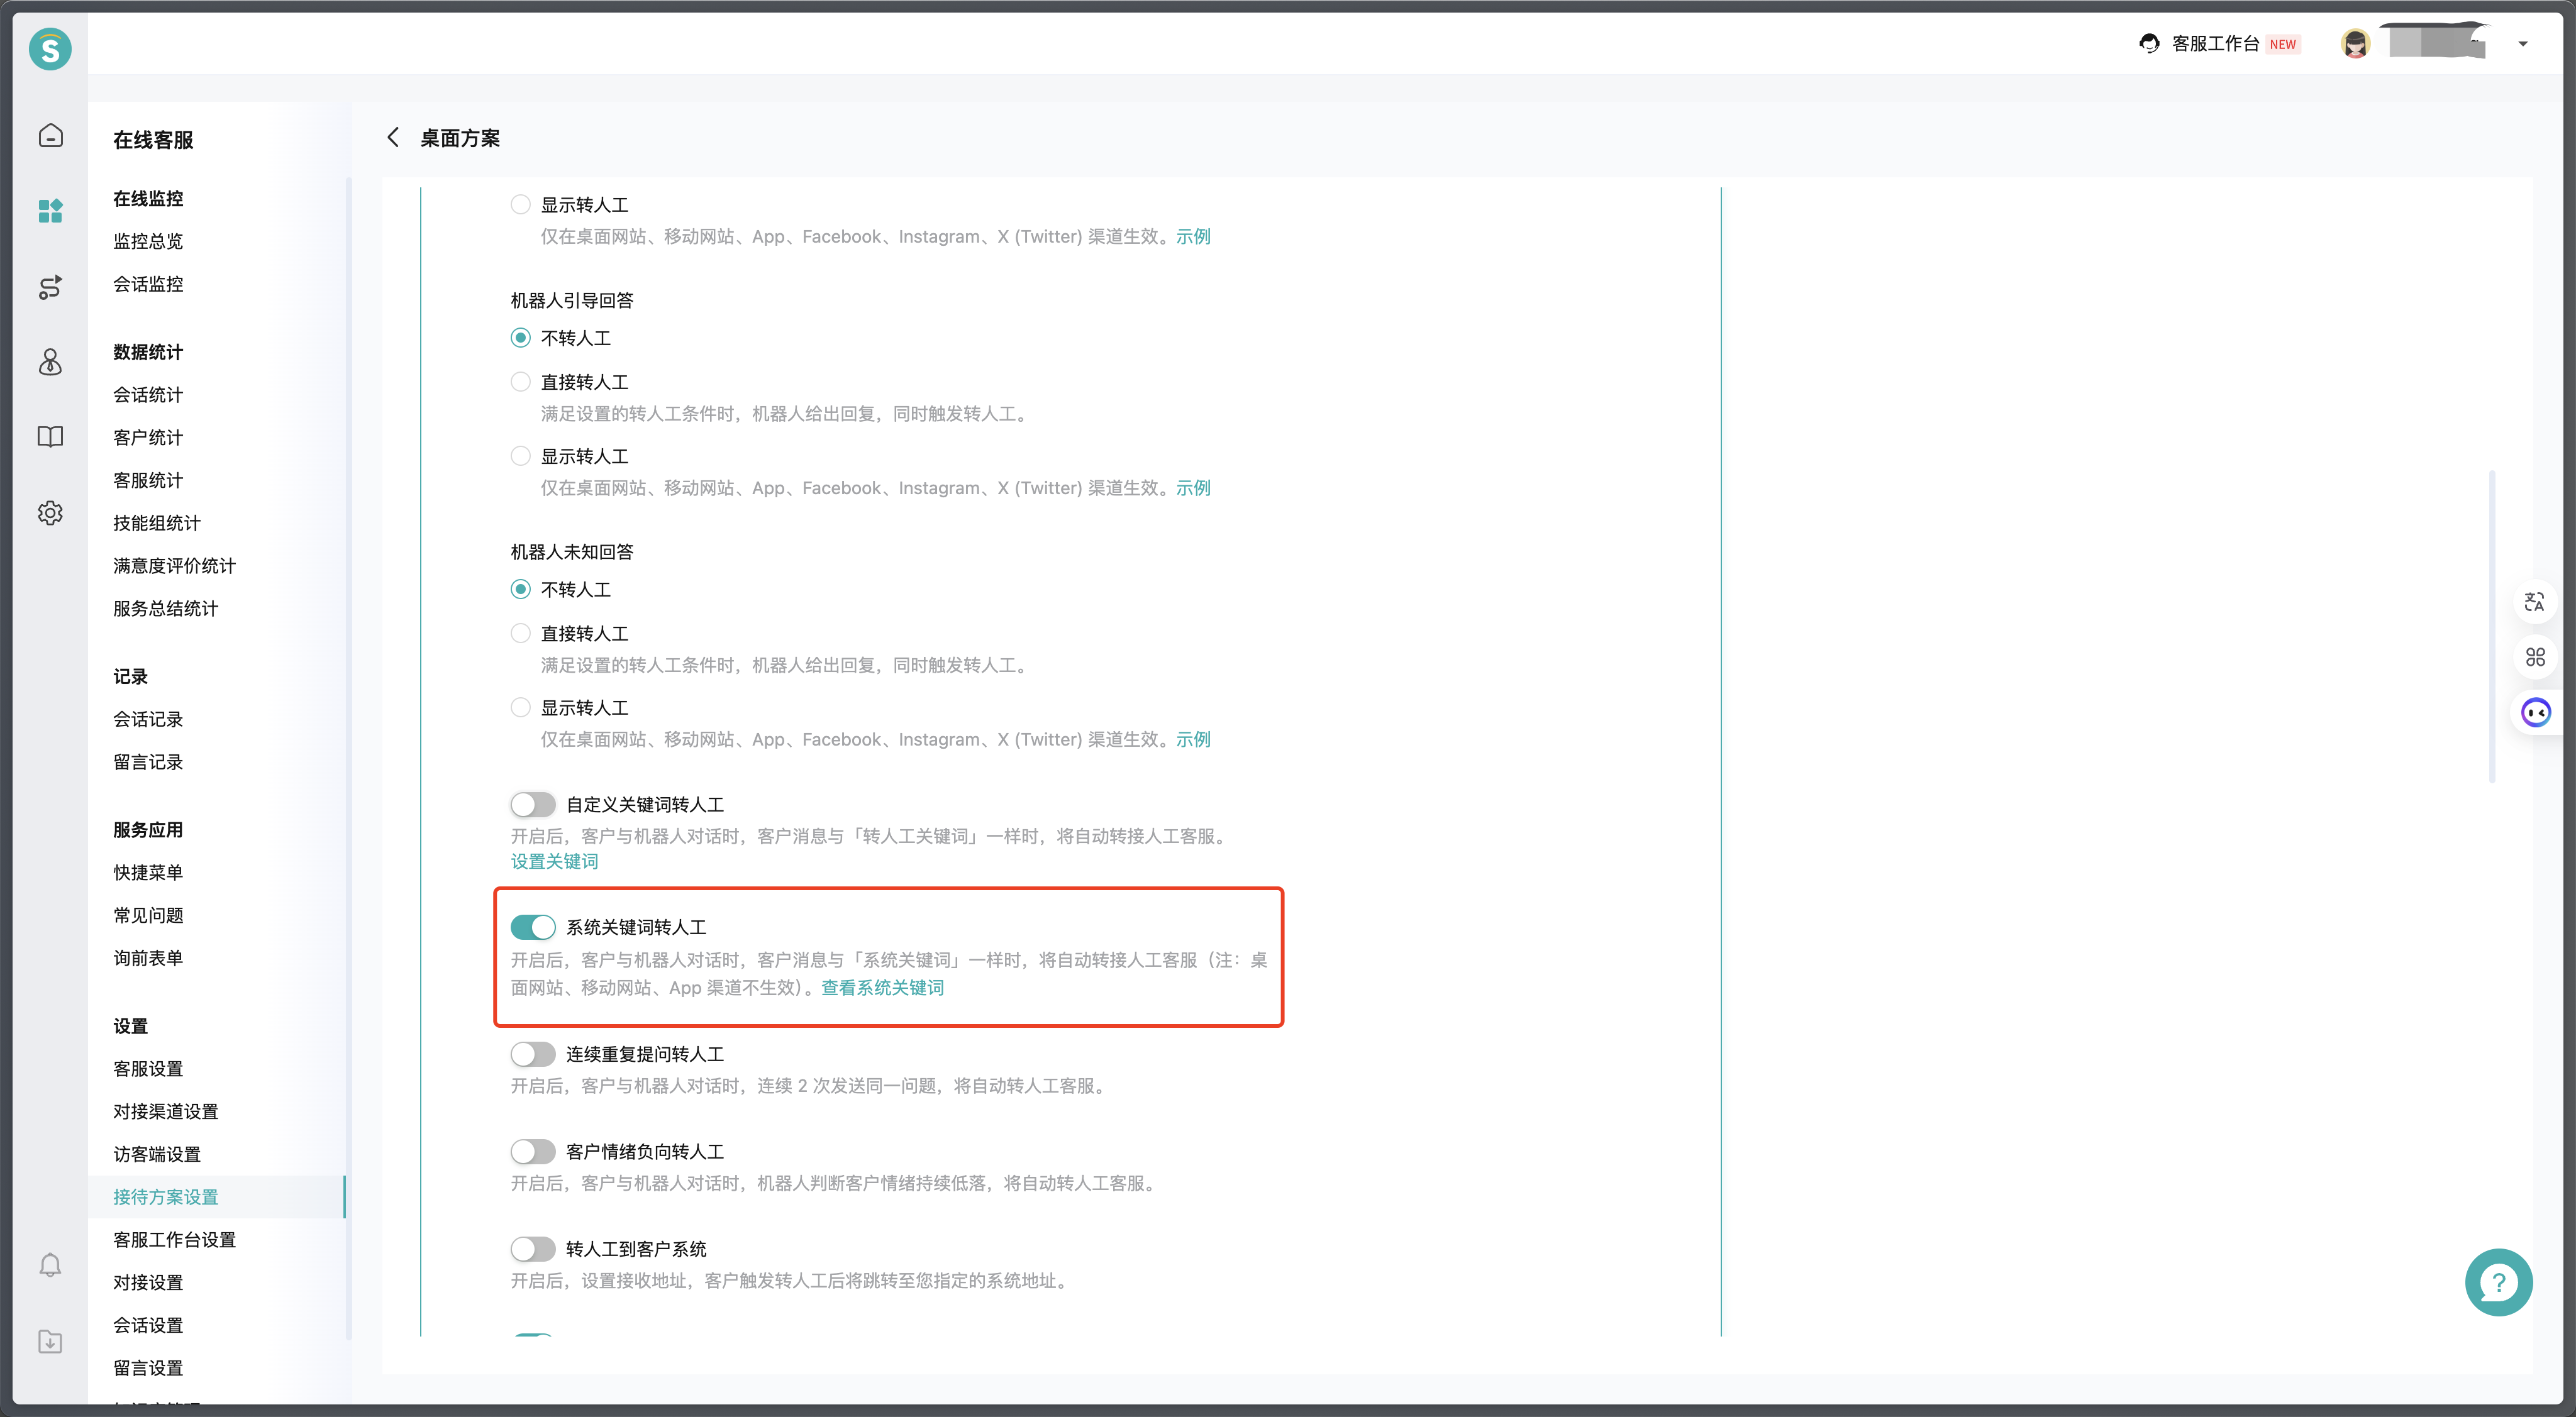
Task: Open 会话监控 in sidebar
Action: point(148,284)
